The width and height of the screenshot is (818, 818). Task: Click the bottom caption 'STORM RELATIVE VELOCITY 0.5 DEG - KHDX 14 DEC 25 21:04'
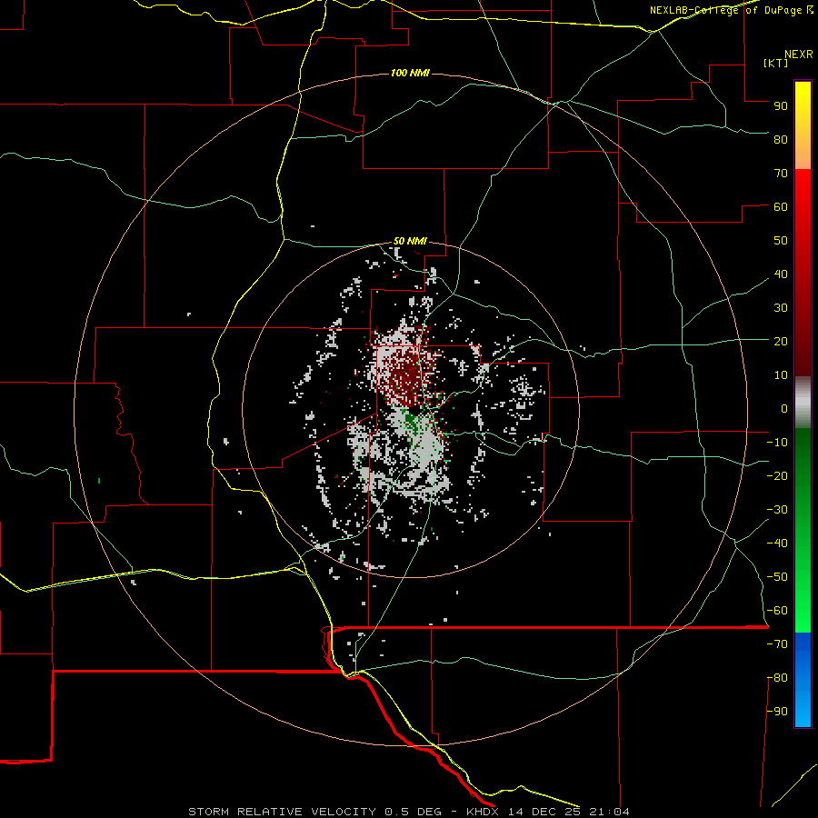pos(409,812)
